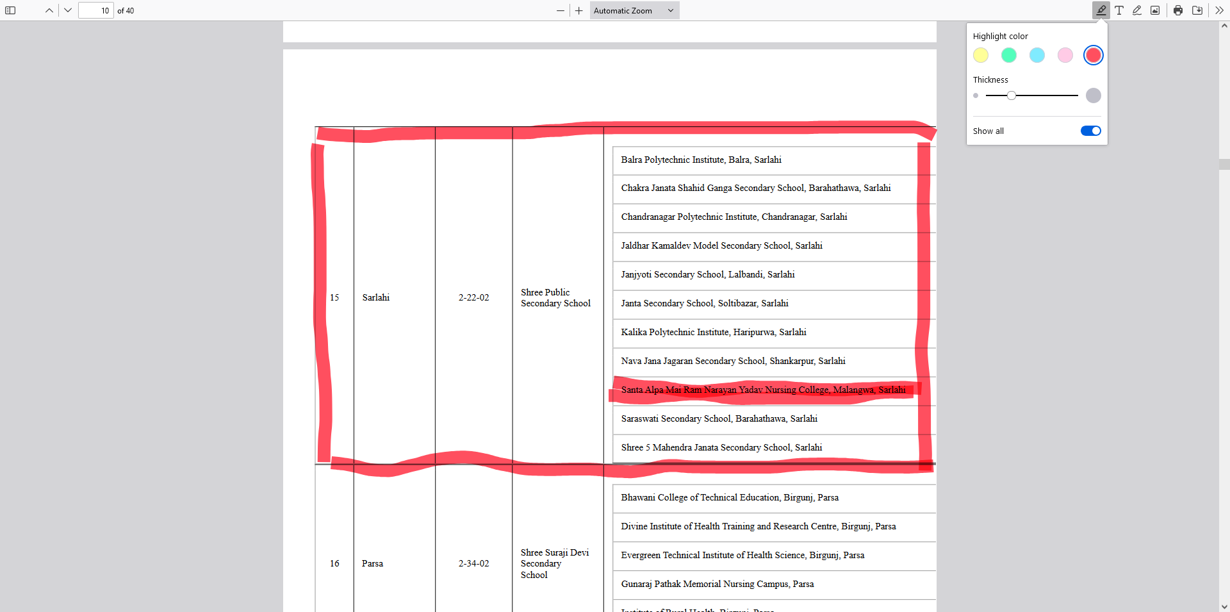Image resolution: width=1230 pixels, height=612 pixels.
Task: Turn off the Show all toggle
Action: coord(1090,131)
